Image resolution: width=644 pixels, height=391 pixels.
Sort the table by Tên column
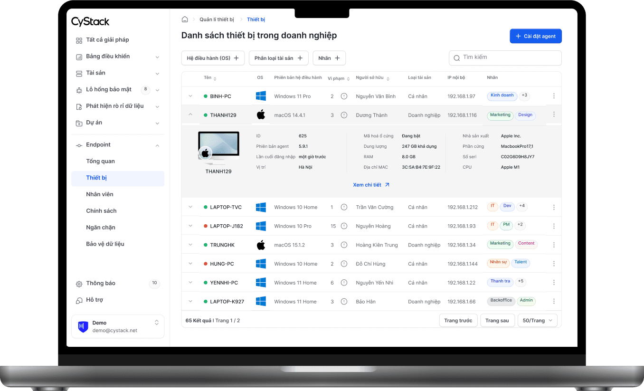210,78
